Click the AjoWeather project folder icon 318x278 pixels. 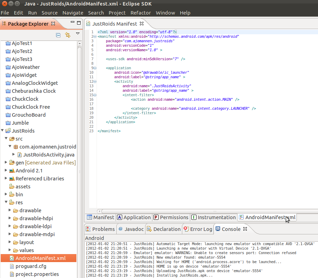(8, 67)
